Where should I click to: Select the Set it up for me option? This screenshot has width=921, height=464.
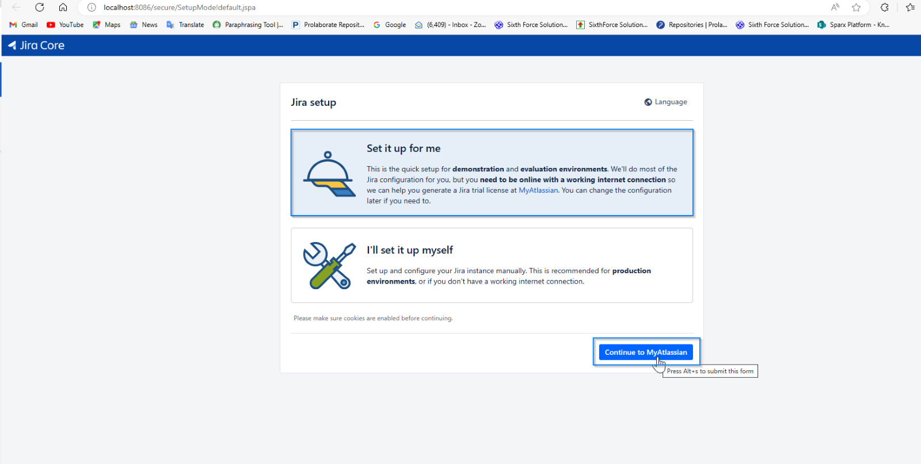492,172
